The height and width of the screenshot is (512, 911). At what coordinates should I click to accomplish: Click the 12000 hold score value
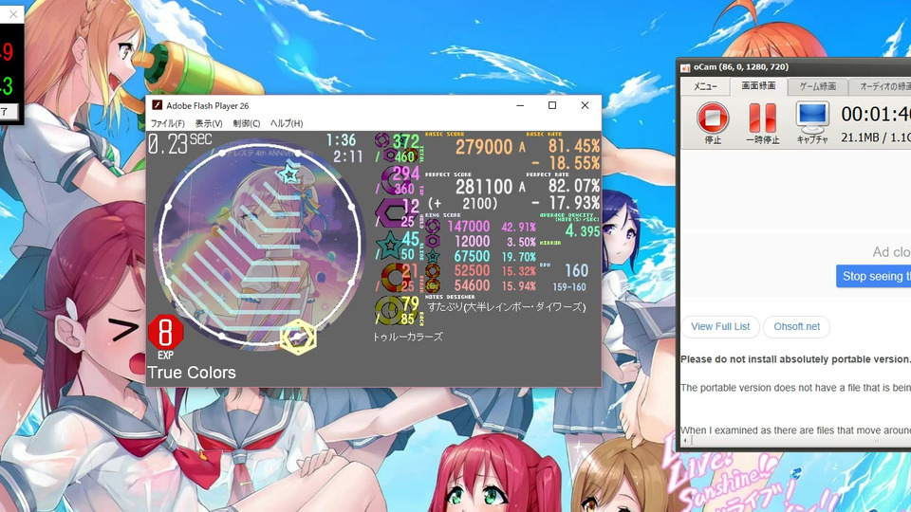(x=472, y=242)
